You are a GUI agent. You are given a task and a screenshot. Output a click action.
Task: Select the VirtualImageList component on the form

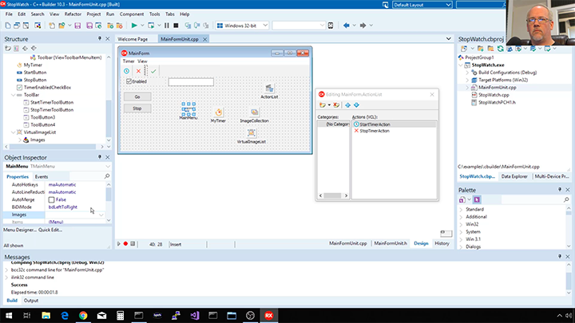pyautogui.click(x=252, y=133)
